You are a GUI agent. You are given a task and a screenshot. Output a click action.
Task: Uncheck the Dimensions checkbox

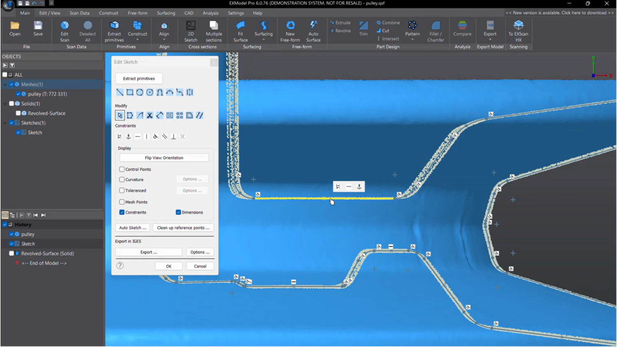pyautogui.click(x=179, y=212)
